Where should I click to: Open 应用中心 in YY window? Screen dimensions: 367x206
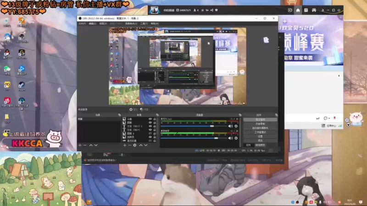click(329, 125)
